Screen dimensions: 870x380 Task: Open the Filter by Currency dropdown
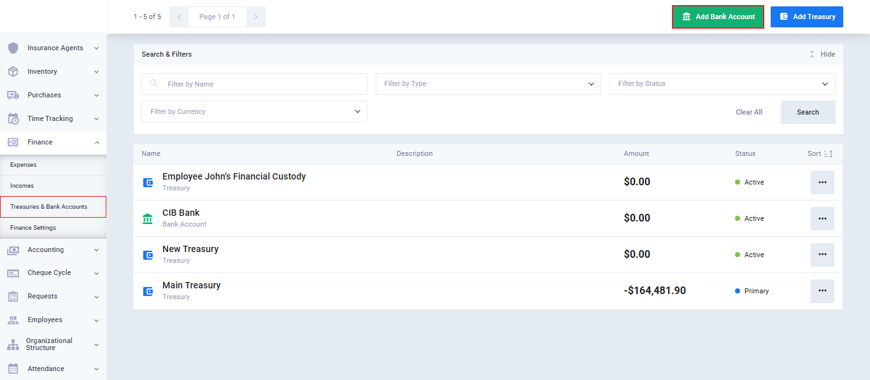(254, 111)
